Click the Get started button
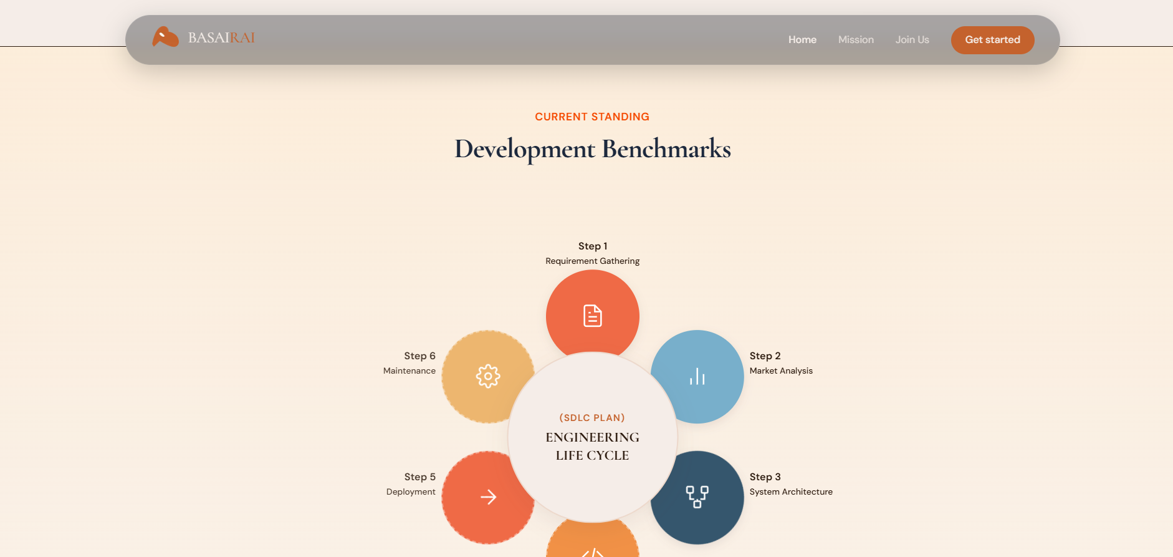This screenshot has width=1173, height=557. 992,40
